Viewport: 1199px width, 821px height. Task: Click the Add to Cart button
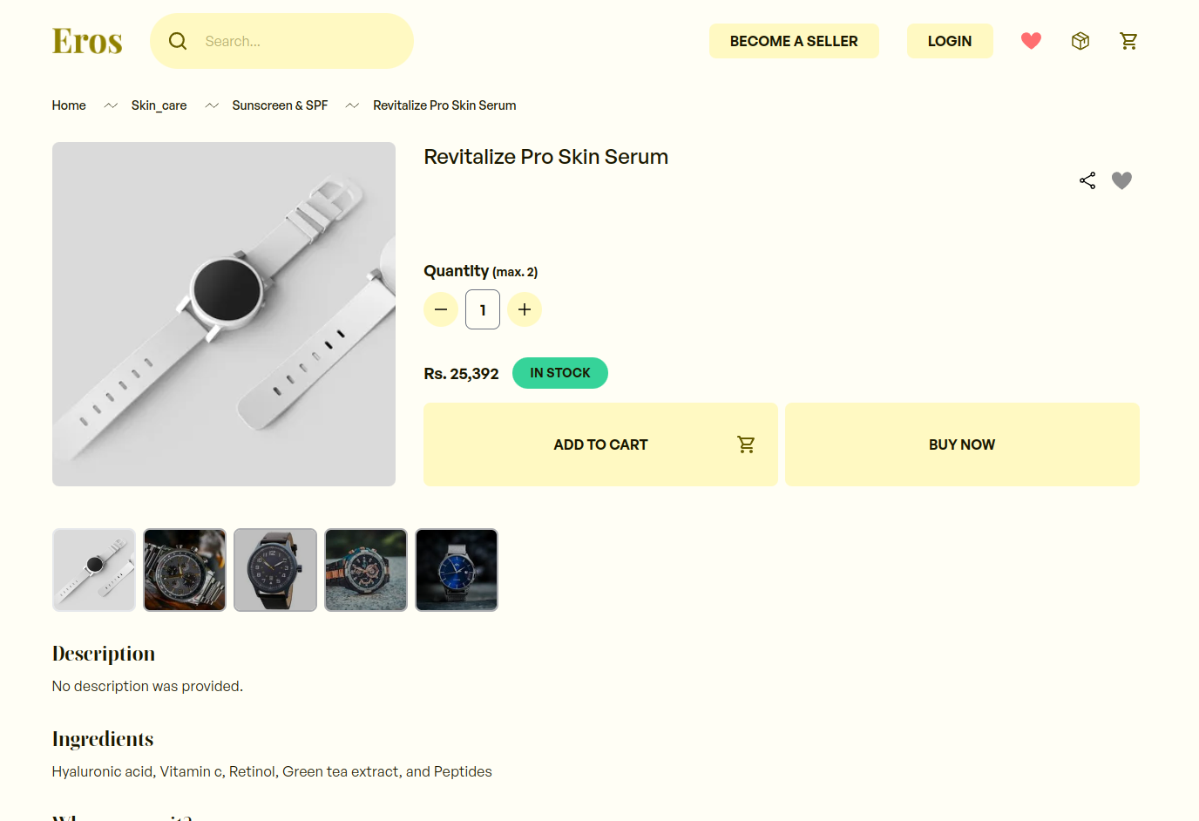[x=600, y=444]
